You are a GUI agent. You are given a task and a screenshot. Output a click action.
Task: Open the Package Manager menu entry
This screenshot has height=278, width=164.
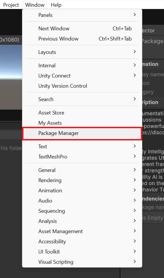pos(82,133)
